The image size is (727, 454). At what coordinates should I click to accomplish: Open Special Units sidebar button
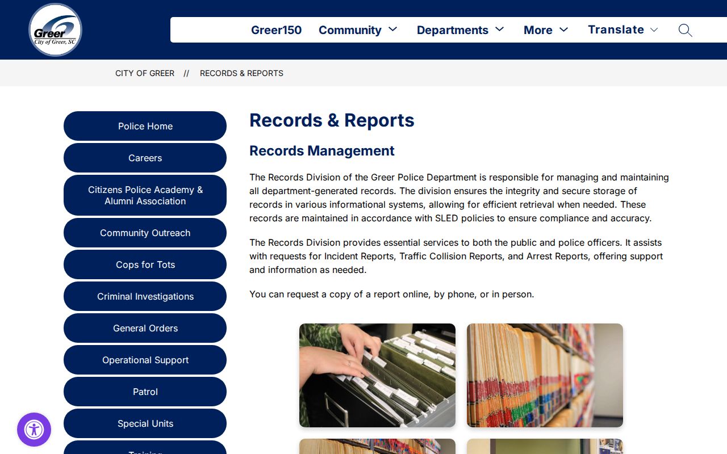point(145,423)
